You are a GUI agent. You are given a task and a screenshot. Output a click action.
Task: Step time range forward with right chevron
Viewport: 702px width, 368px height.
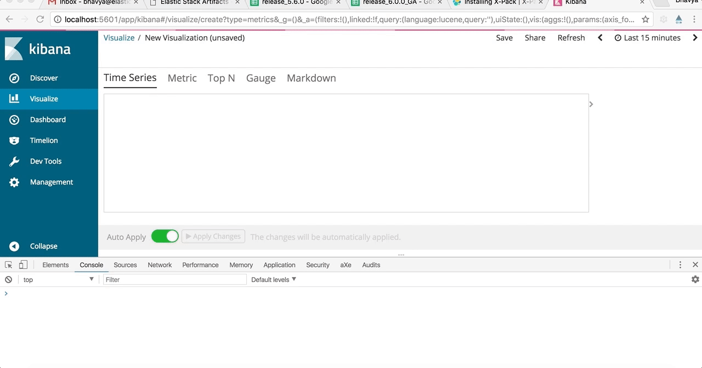tap(695, 38)
